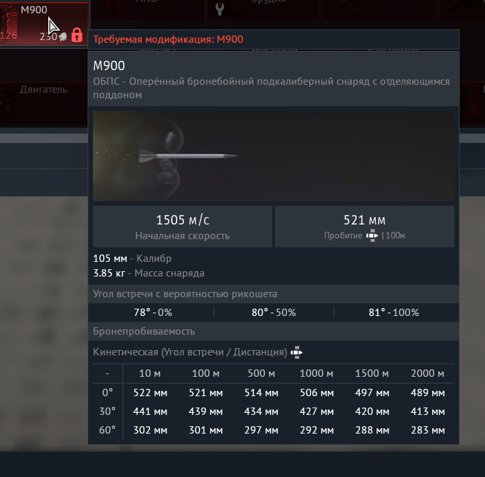
Task: Click the 80° - 50% ricochet value
Action: tap(274, 313)
